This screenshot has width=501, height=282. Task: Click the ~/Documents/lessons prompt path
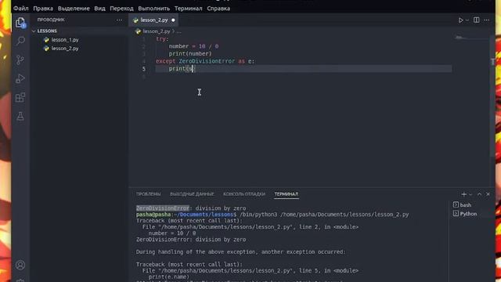[x=204, y=215]
